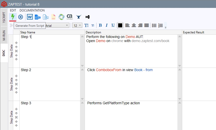Toggle underline text formatting
Screen dimensions: 216x130
(x=113, y=25)
